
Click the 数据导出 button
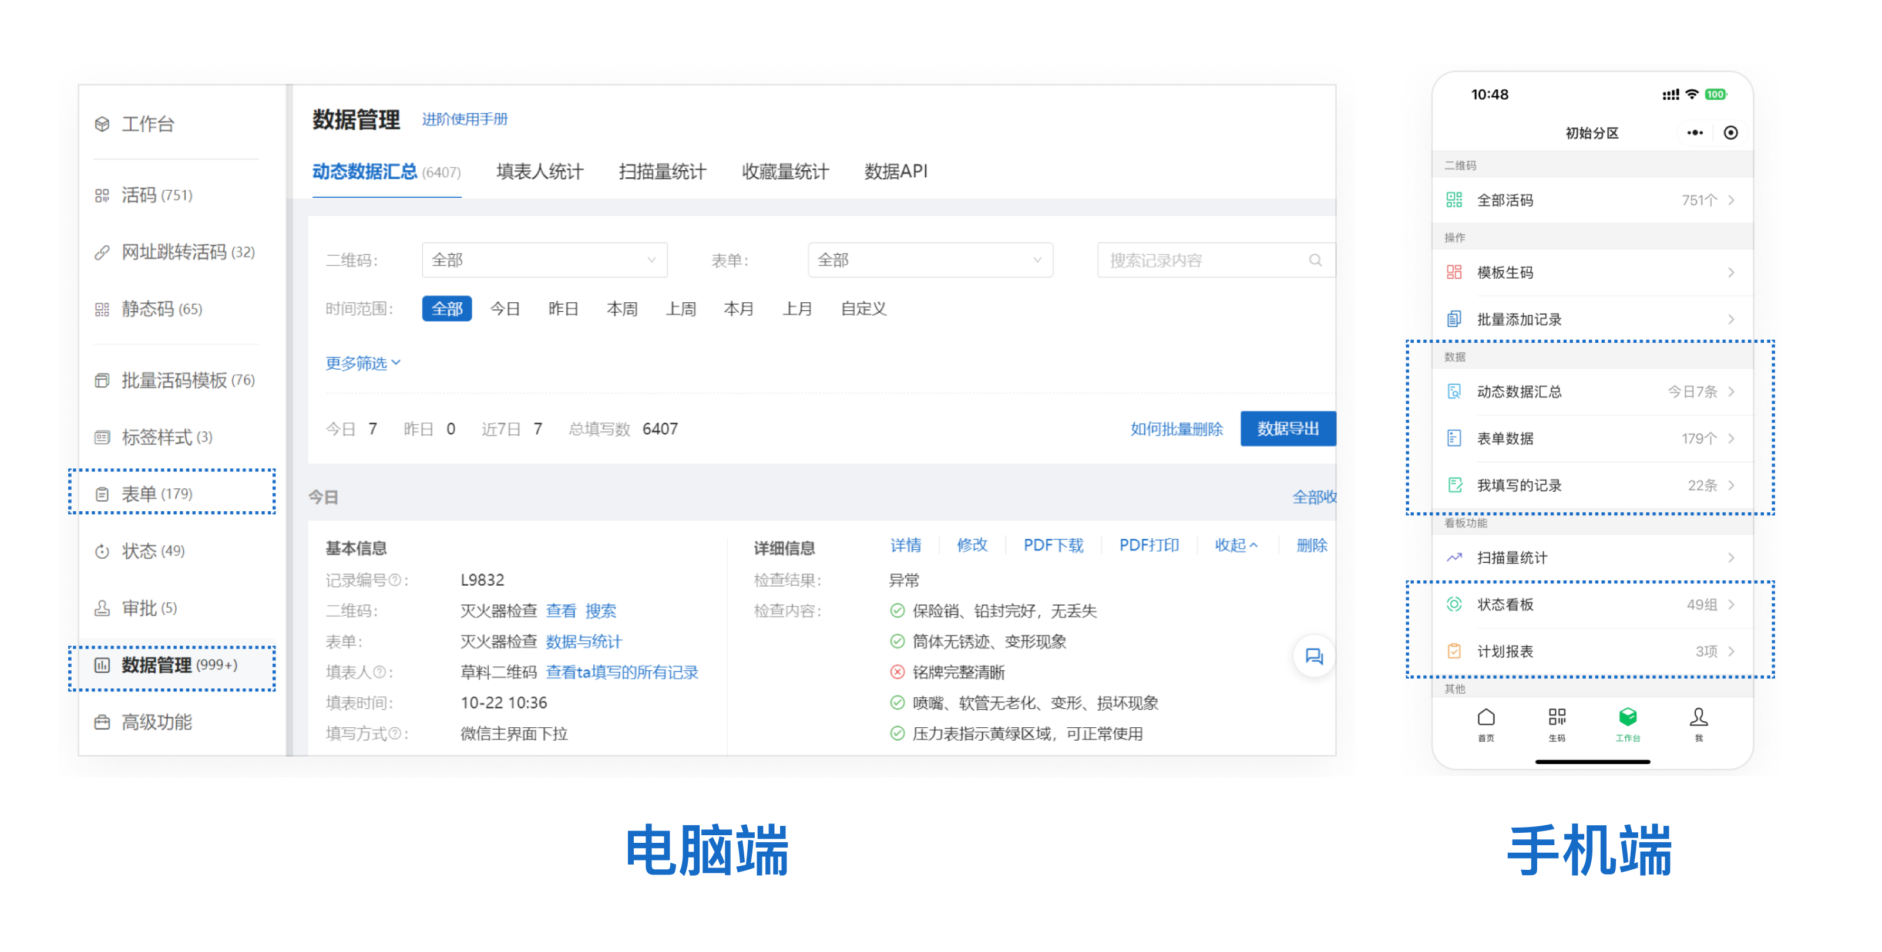pos(1288,428)
